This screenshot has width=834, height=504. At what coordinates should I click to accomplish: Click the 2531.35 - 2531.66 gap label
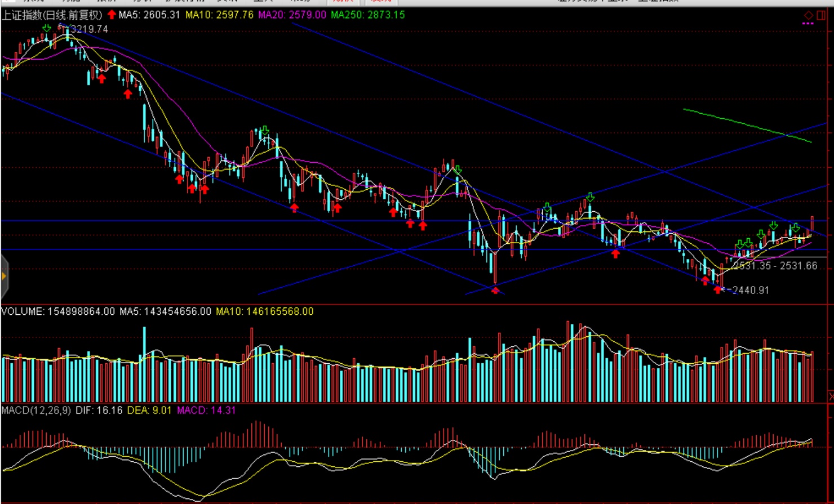(775, 266)
